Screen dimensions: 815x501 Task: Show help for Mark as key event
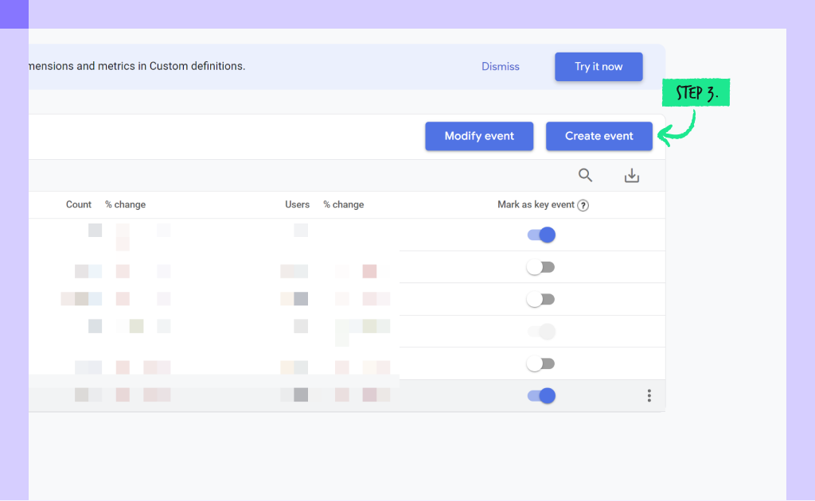(x=583, y=205)
